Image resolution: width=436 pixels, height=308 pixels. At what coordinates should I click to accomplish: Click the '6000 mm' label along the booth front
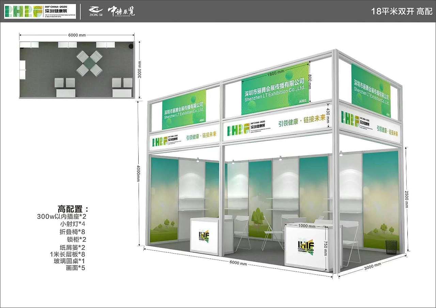pyautogui.click(x=238, y=263)
